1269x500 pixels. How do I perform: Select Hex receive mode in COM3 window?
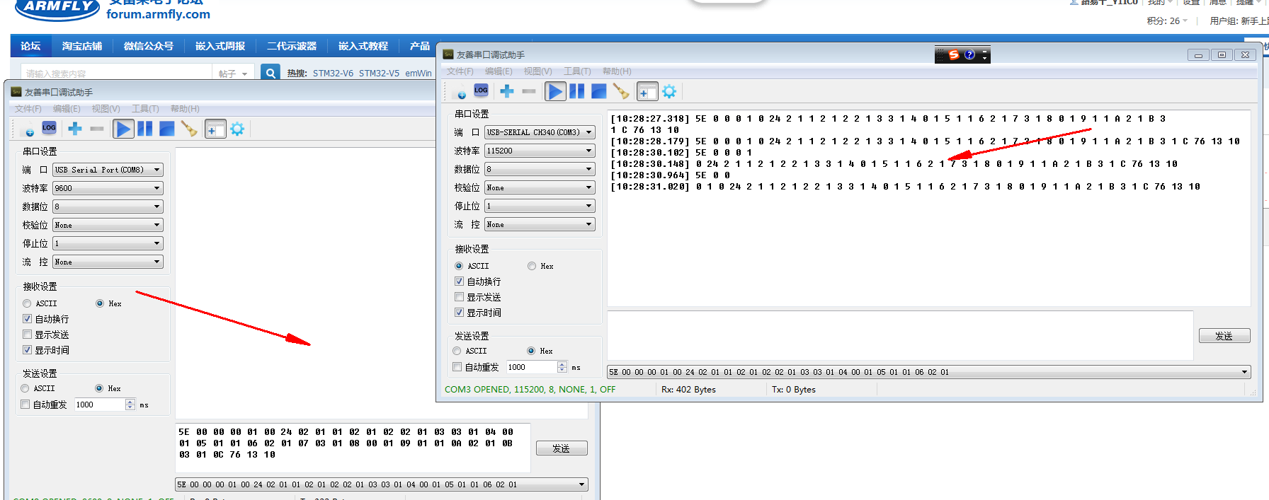pos(532,266)
